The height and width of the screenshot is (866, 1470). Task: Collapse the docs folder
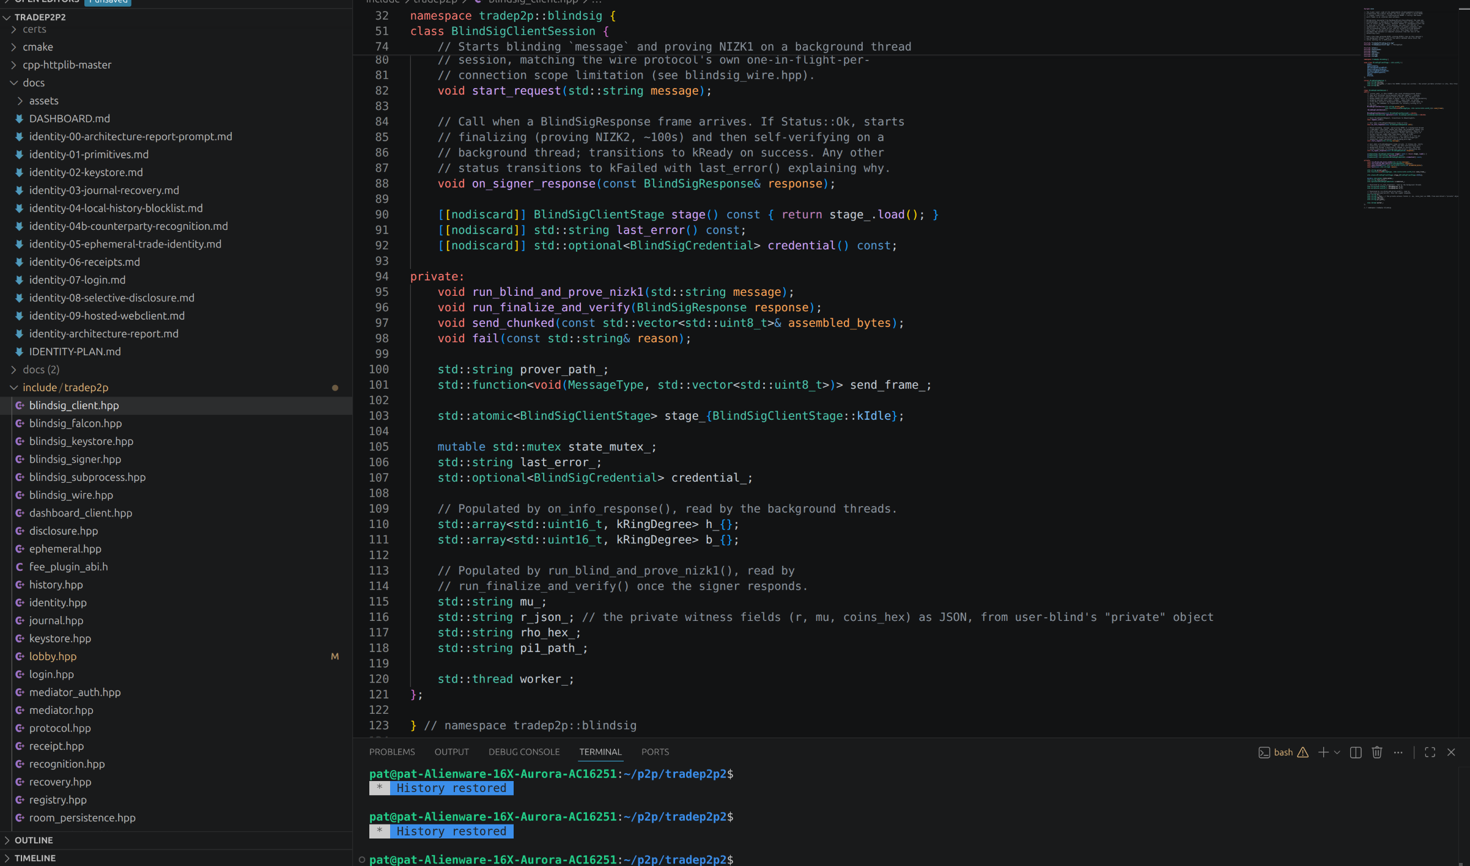click(x=13, y=83)
